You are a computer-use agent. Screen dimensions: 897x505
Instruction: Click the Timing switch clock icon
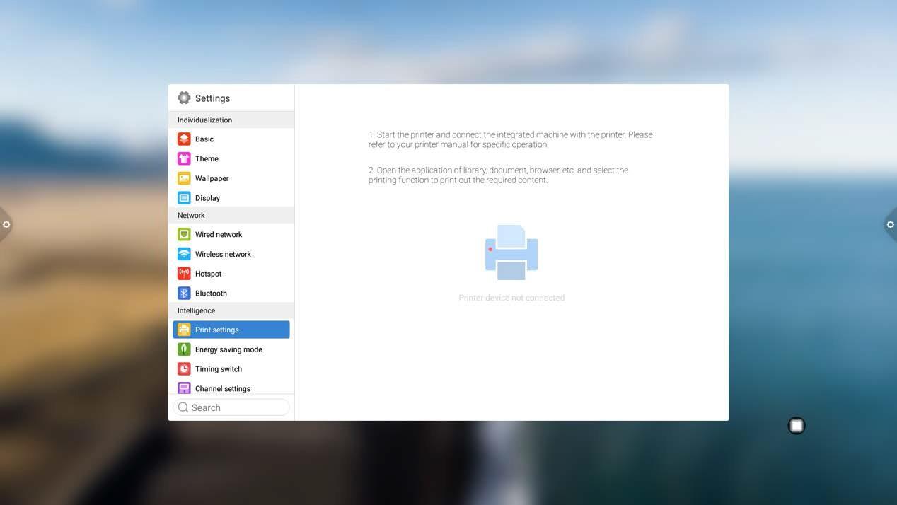pyautogui.click(x=184, y=369)
